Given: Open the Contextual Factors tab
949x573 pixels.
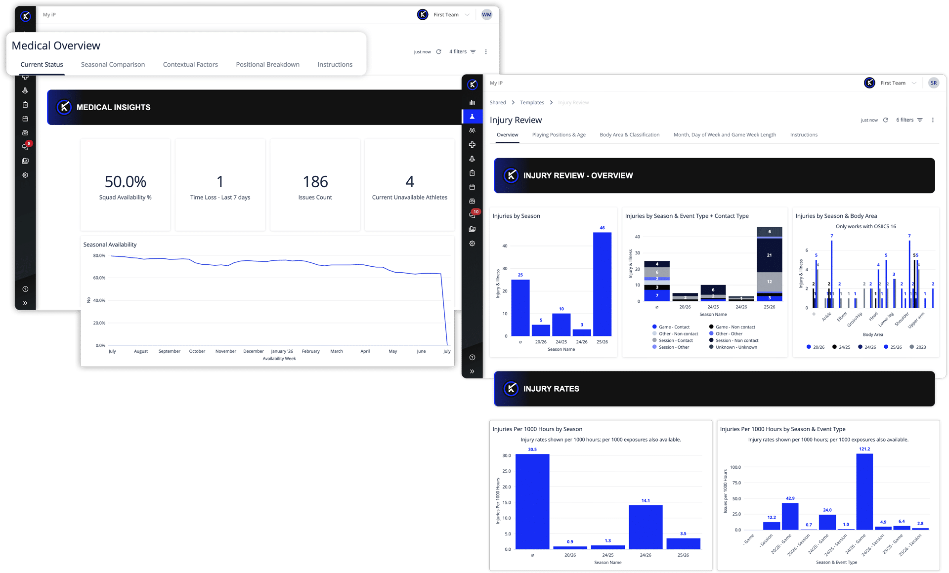Looking at the screenshot, I should tap(190, 65).
